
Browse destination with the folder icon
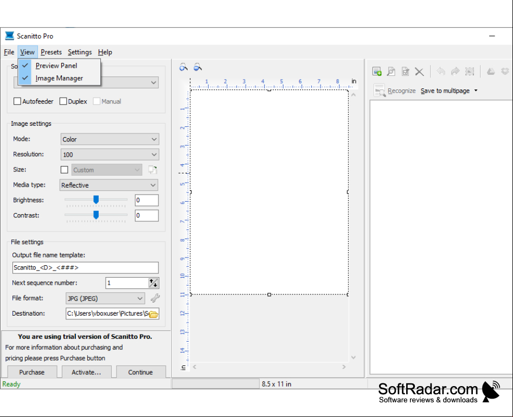153,314
